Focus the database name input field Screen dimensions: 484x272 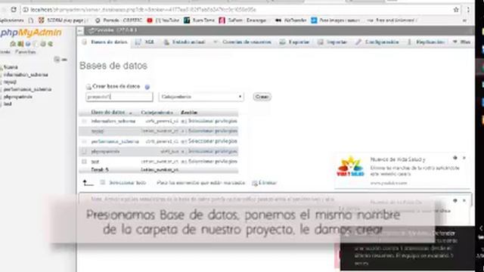point(119,97)
